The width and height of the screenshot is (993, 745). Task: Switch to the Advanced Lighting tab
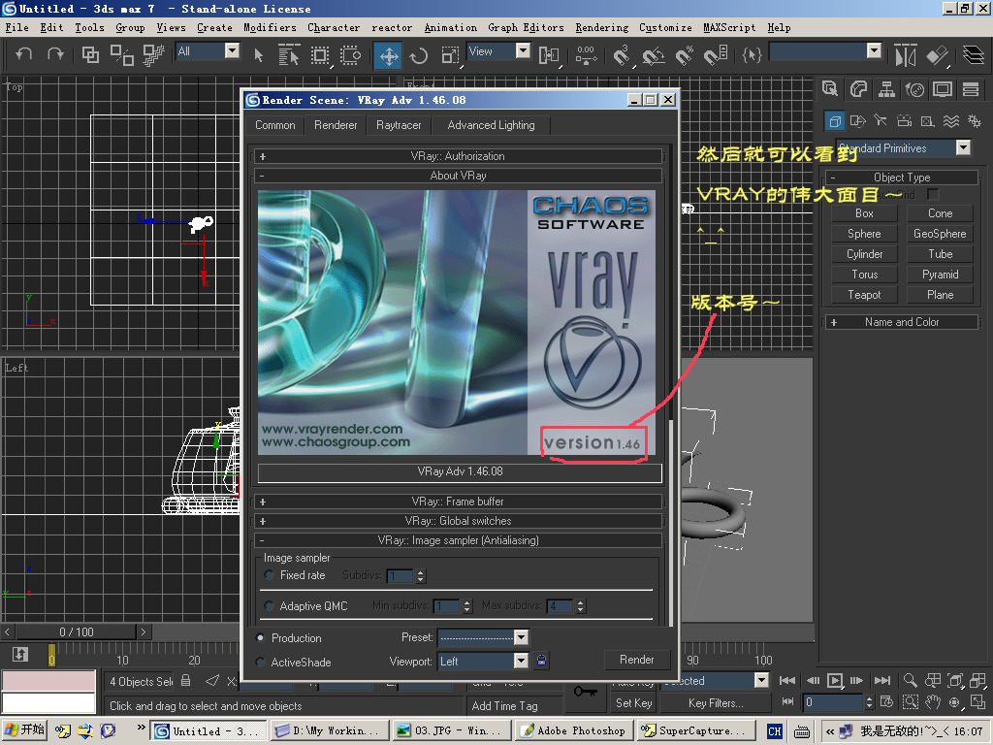click(491, 125)
